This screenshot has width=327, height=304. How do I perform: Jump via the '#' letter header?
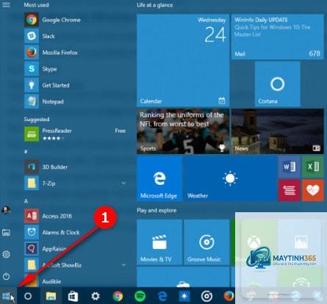(26, 152)
